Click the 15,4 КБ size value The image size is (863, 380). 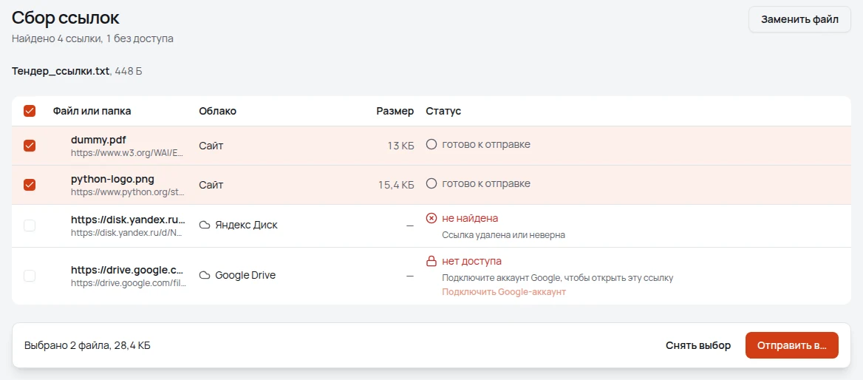pos(396,185)
